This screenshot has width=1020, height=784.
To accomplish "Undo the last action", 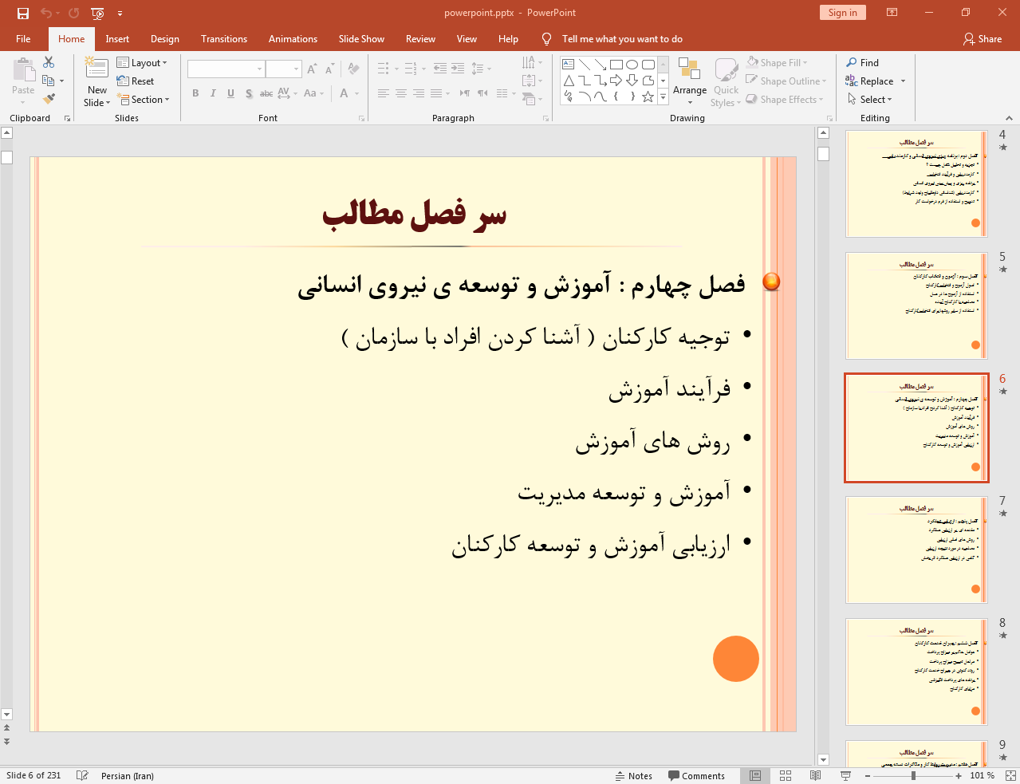I will point(46,13).
